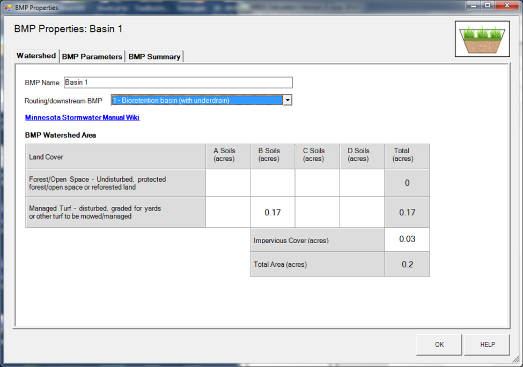Click the BMP Properties window title icon
Viewport: 523px width, 367px height.
tap(8, 8)
